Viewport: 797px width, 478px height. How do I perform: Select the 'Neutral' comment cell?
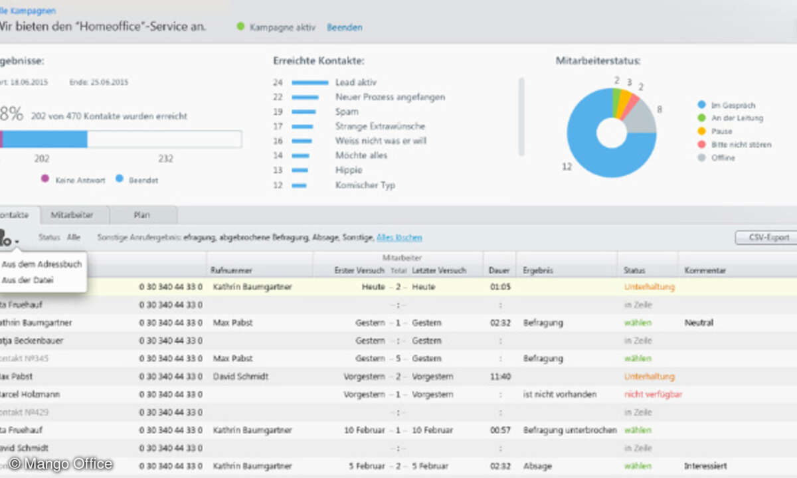(x=699, y=323)
